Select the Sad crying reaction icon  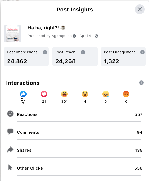point(106,94)
